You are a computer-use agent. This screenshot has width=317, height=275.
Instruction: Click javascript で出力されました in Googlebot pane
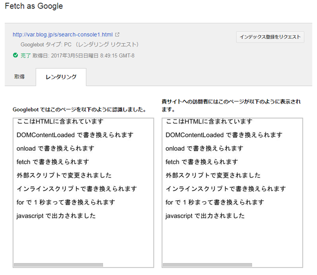pyautogui.click(x=56, y=216)
